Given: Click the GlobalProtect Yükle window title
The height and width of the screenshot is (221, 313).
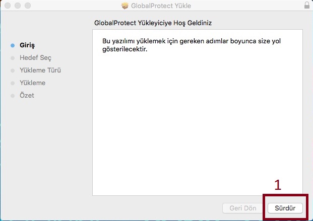Looking at the screenshot, I should [161, 6].
